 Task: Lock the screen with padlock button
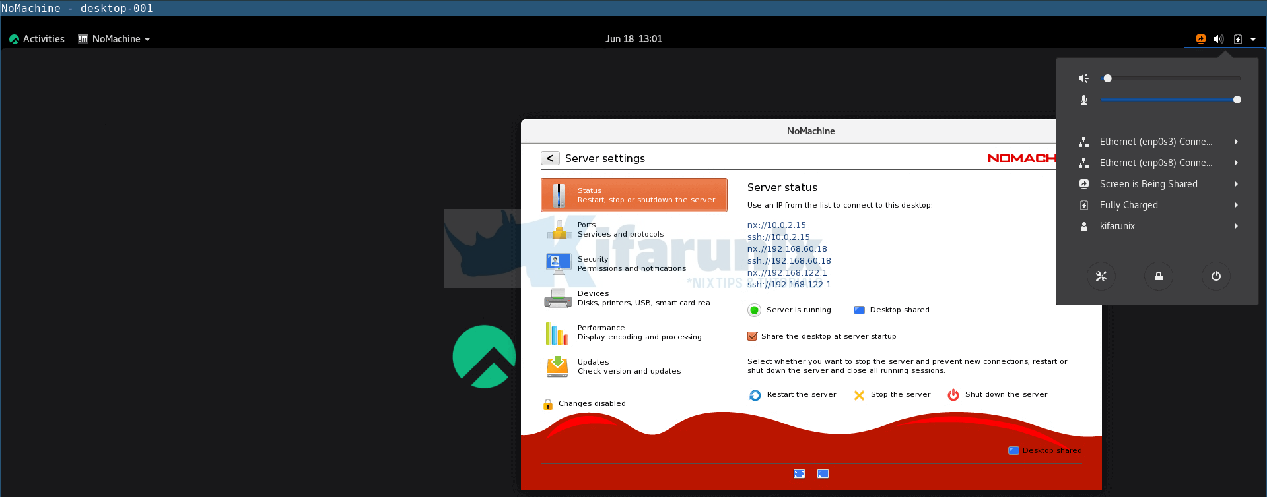click(x=1159, y=276)
